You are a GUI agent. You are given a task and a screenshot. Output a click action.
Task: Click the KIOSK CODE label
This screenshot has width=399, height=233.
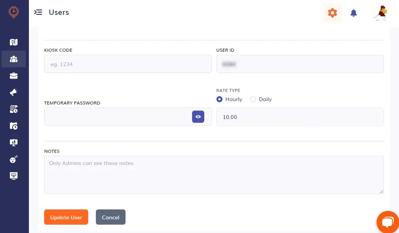[x=58, y=50]
